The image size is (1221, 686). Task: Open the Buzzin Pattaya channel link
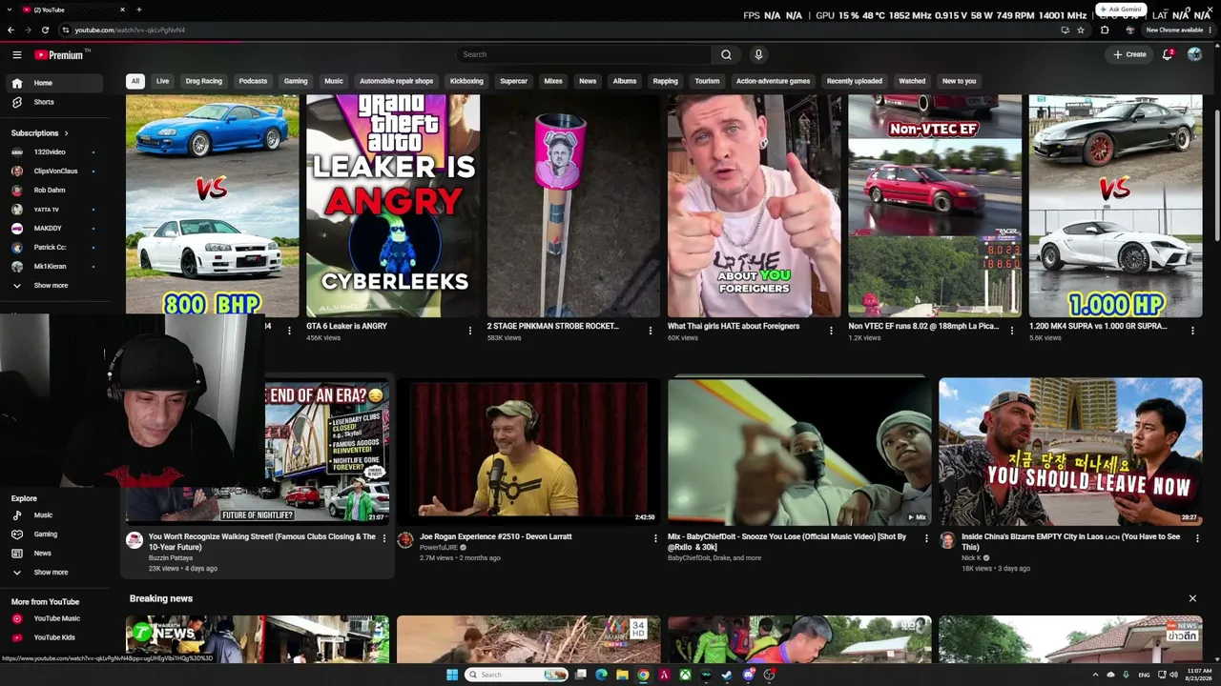pos(171,558)
